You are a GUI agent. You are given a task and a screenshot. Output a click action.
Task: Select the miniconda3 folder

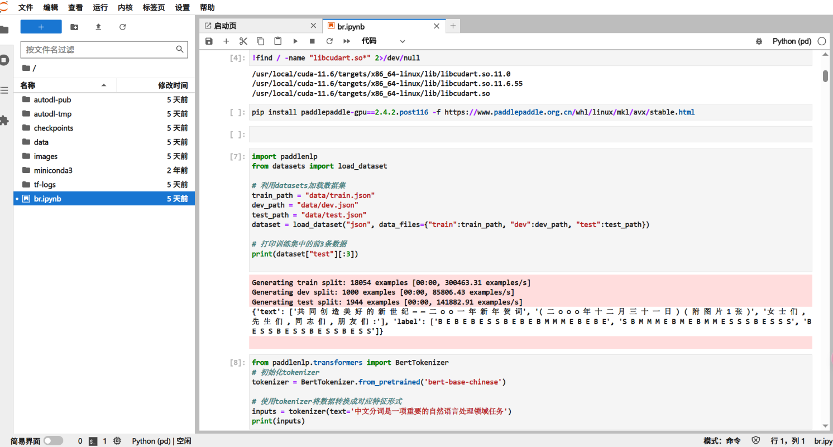[104, 170]
